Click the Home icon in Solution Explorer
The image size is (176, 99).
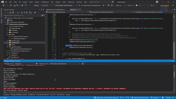point(10,13)
